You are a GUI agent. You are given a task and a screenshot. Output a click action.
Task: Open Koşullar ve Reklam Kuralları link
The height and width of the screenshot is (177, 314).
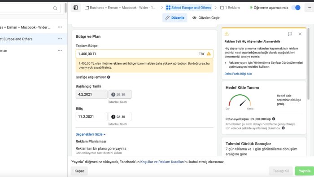pyautogui.click(x=162, y=162)
